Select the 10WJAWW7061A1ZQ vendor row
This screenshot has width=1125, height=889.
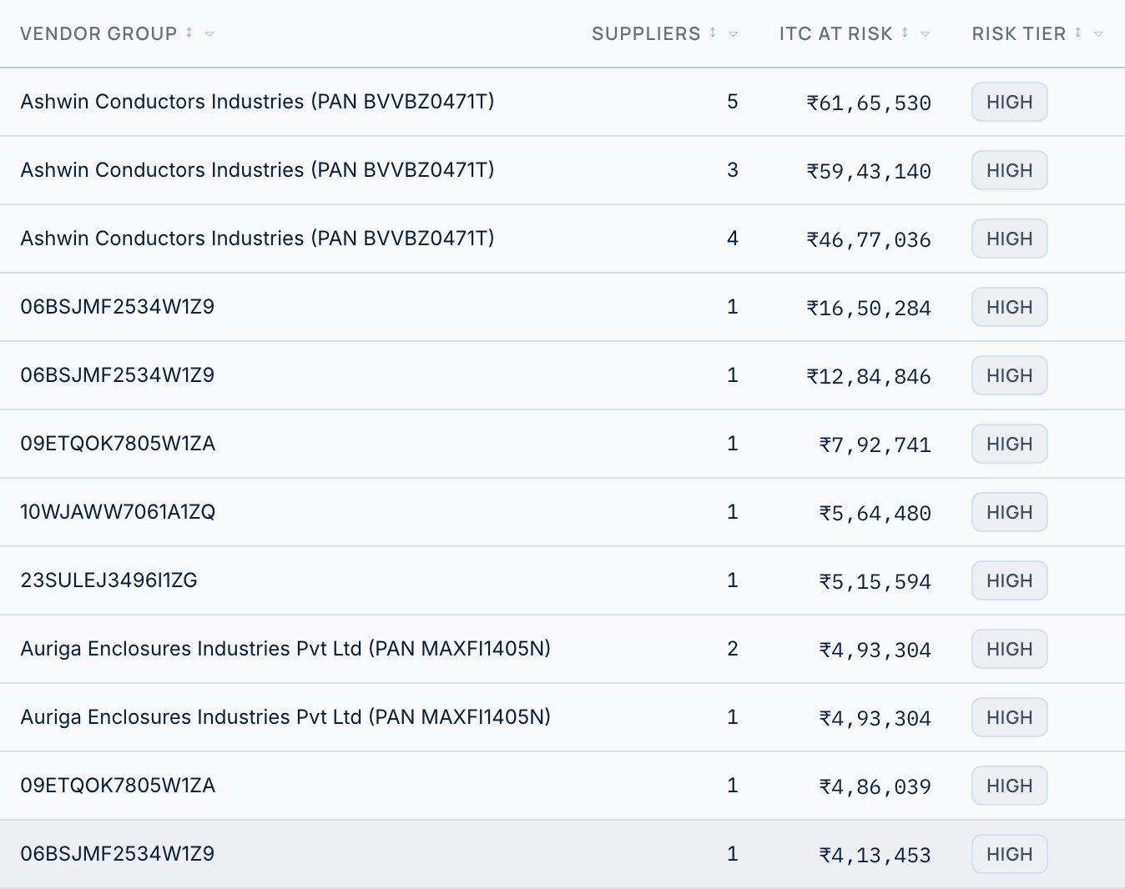pos(562,512)
